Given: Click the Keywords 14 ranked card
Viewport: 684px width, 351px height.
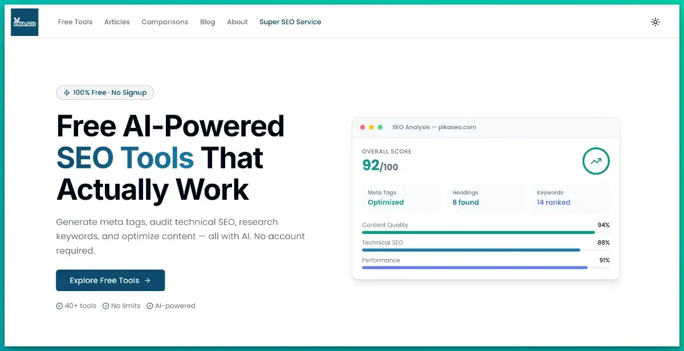Looking at the screenshot, I should point(570,197).
